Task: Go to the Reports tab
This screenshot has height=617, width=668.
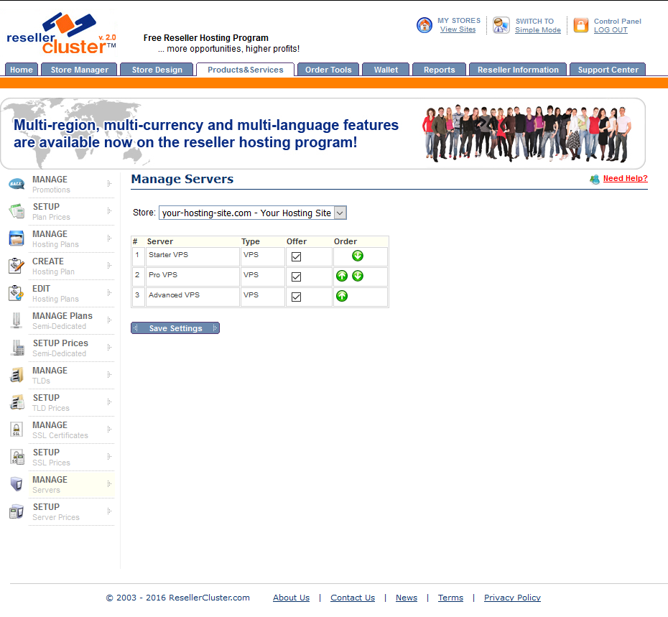Action: click(x=439, y=70)
